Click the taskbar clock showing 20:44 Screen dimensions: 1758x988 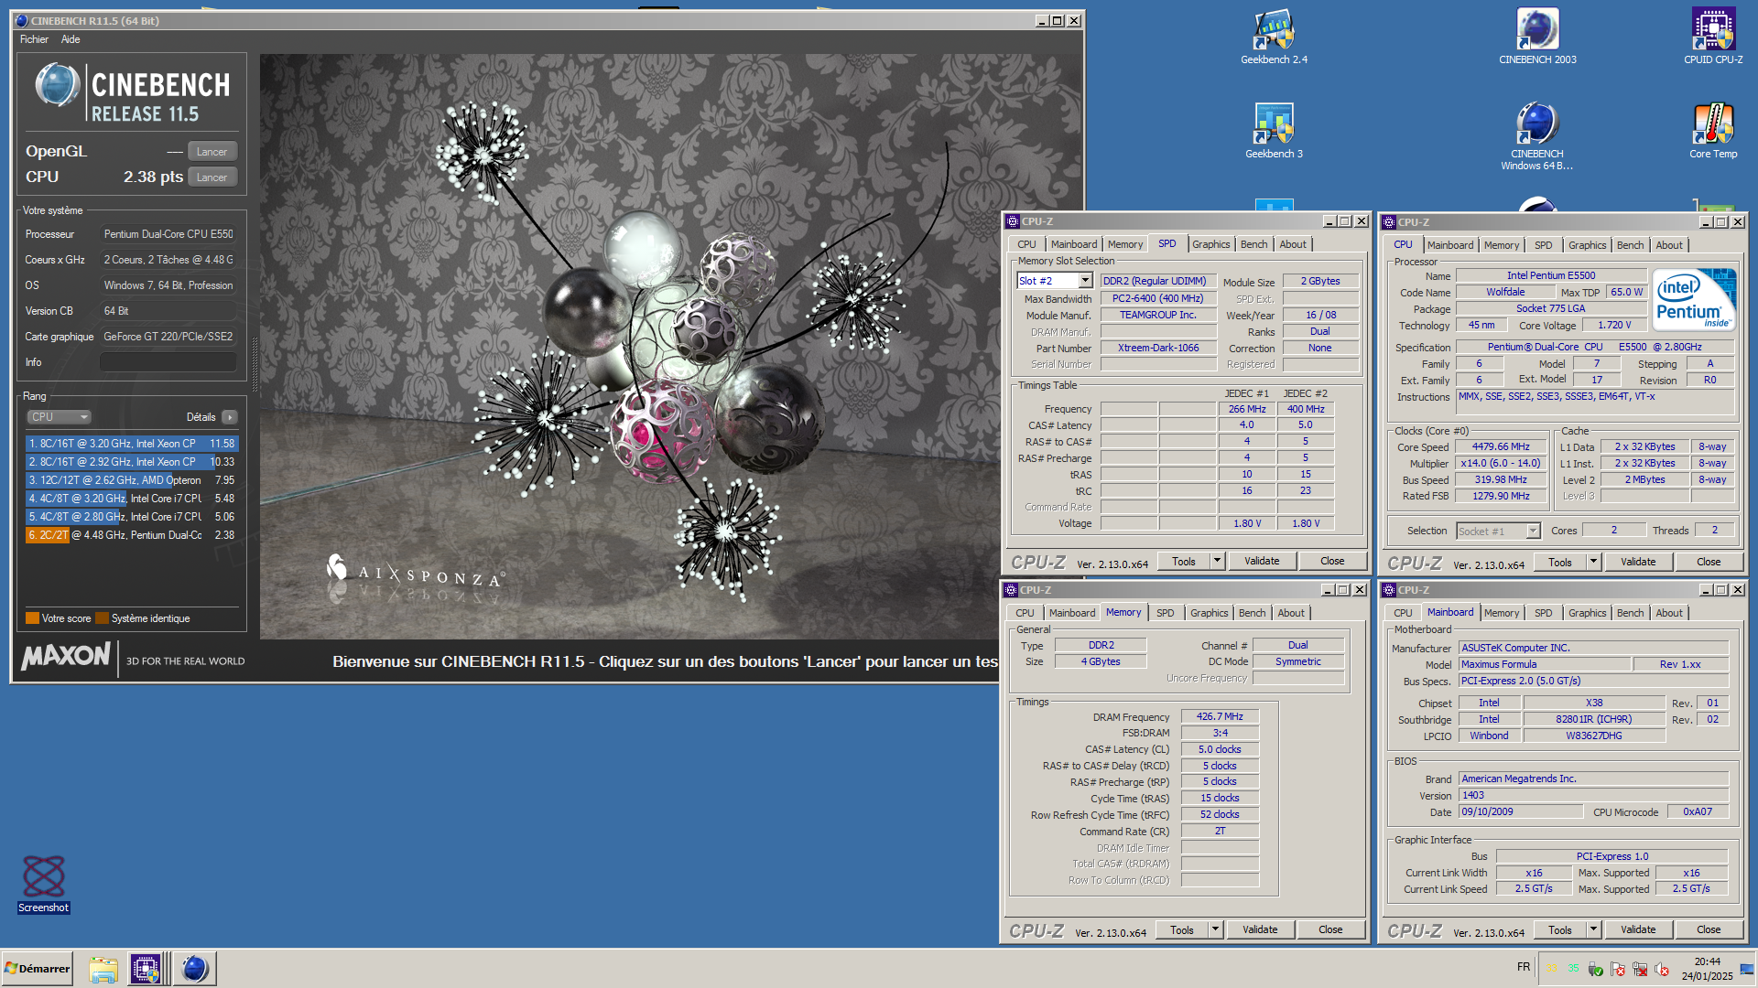[x=1707, y=969]
